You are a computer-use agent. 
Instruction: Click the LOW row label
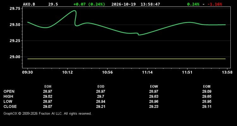[8, 101]
